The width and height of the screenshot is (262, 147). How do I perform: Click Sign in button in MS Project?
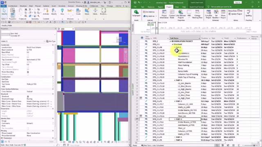coord(237,2)
